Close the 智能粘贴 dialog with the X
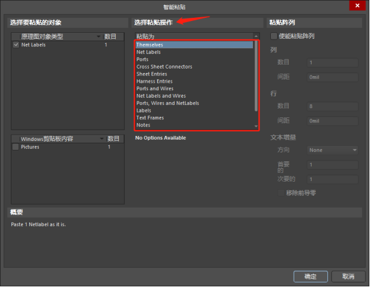The width and height of the screenshot is (370, 287). 357,6
